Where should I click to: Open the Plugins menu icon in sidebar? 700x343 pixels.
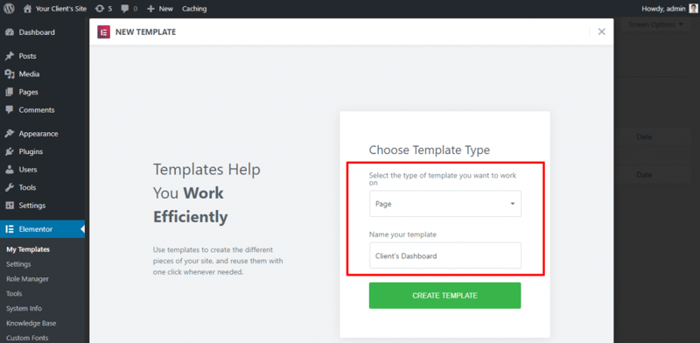[x=10, y=151]
